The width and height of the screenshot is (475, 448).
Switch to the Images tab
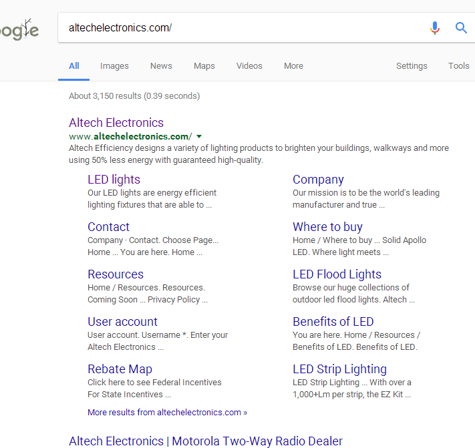coord(114,65)
